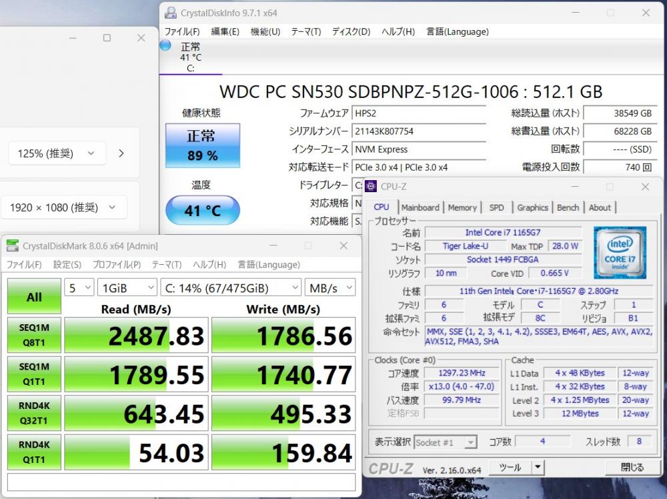Screen dimensions: 667x499
Task: Run the RND4K Q32T1 test
Action: [x=34, y=414]
